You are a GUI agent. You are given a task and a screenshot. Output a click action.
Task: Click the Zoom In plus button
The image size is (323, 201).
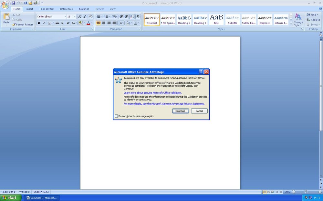pos(320,192)
